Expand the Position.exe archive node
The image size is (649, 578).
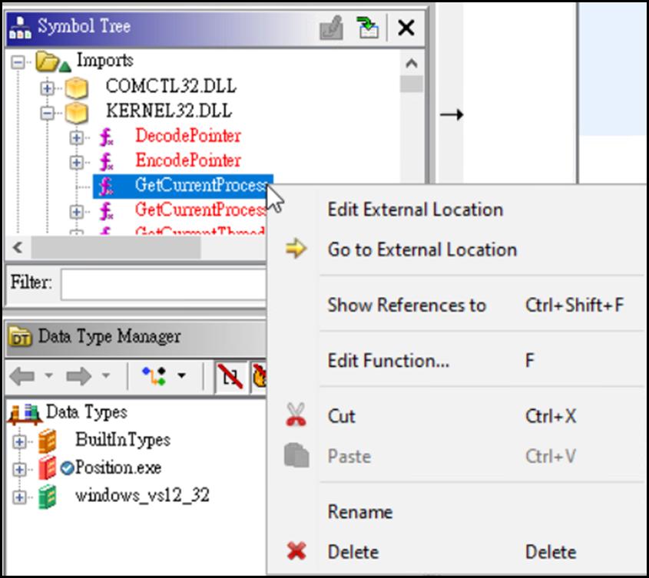[19, 470]
